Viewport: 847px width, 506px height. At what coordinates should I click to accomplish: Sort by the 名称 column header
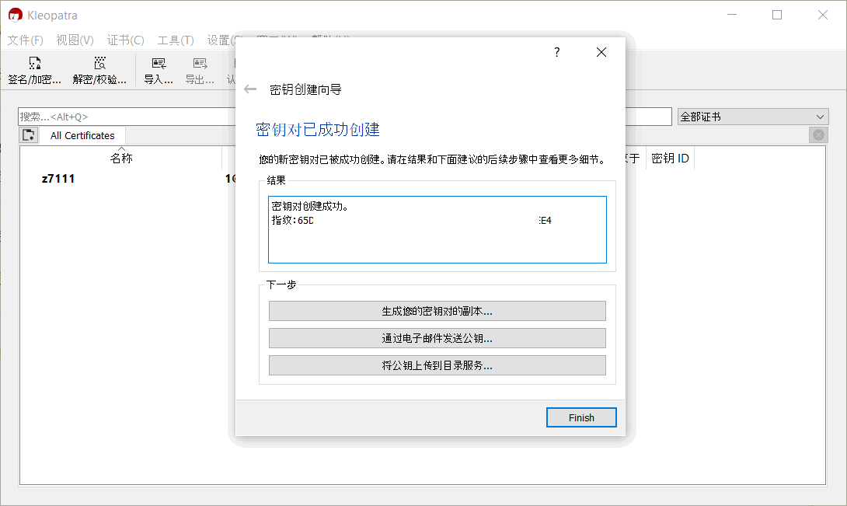121,158
